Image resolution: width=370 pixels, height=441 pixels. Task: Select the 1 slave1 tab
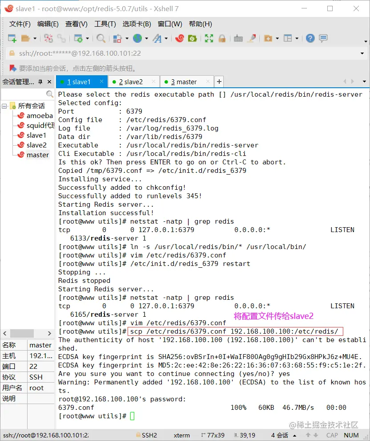pos(81,82)
